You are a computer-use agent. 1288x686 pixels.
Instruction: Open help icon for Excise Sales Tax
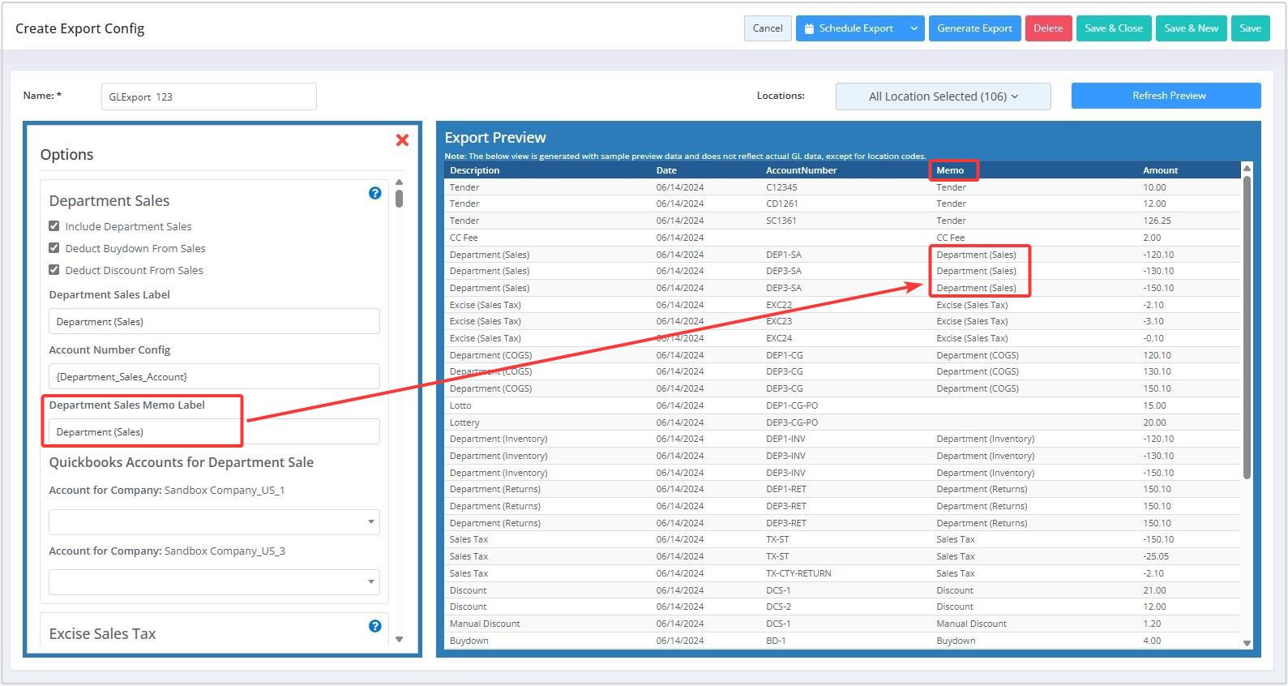click(374, 626)
